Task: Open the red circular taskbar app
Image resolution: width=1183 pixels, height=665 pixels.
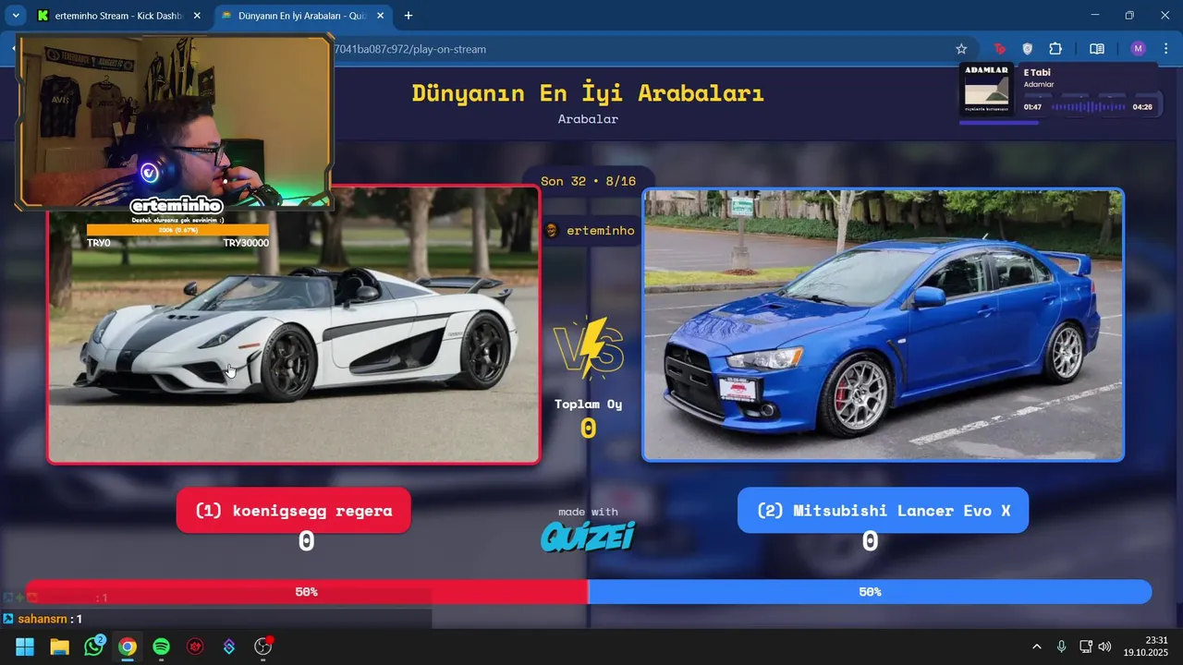Action: [195, 647]
